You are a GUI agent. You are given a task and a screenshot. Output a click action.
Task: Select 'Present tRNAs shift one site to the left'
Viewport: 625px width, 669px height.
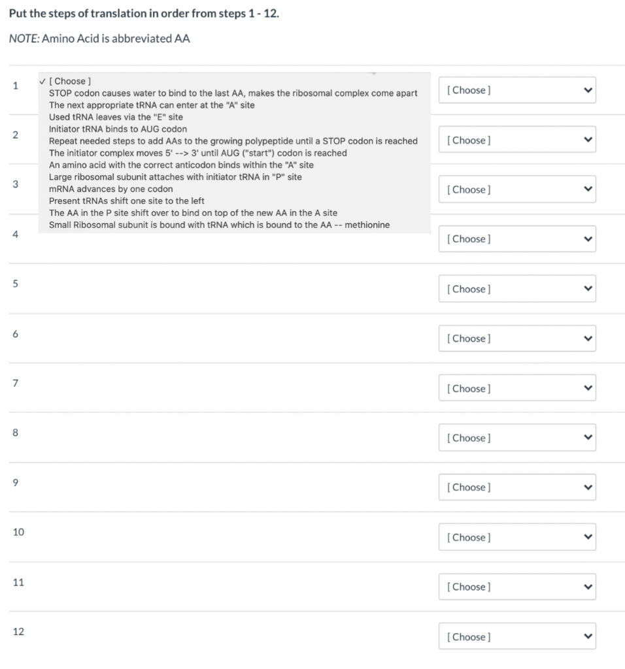point(124,201)
